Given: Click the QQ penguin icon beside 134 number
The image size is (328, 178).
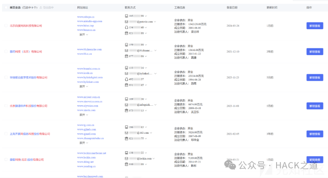Looking at the screenshot, I should coord(126,28).
